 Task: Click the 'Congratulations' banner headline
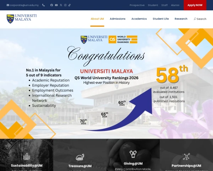click(106, 56)
